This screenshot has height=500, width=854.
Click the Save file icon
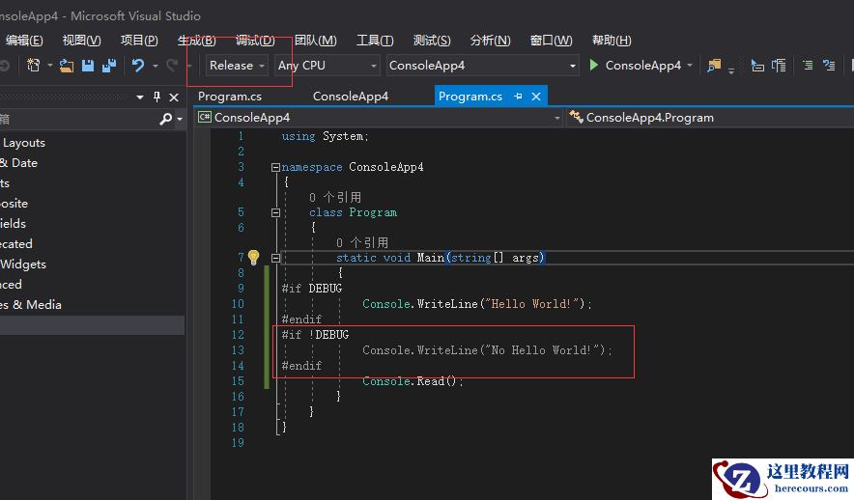click(x=88, y=66)
